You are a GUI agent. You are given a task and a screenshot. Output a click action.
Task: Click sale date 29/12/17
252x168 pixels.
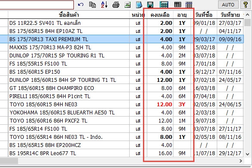coord(230,153)
